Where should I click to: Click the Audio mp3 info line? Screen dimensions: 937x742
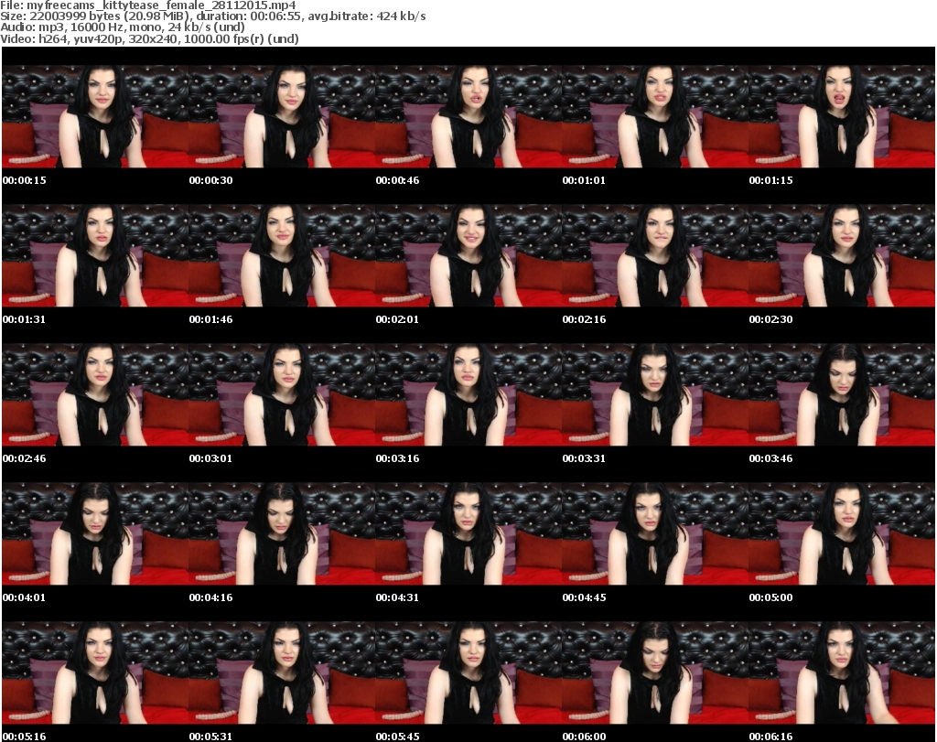tap(123, 27)
